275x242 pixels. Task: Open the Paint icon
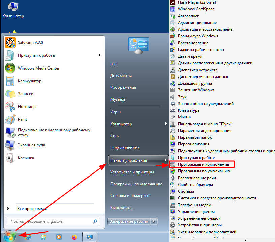pyautogui.click(x=10, y=119)
